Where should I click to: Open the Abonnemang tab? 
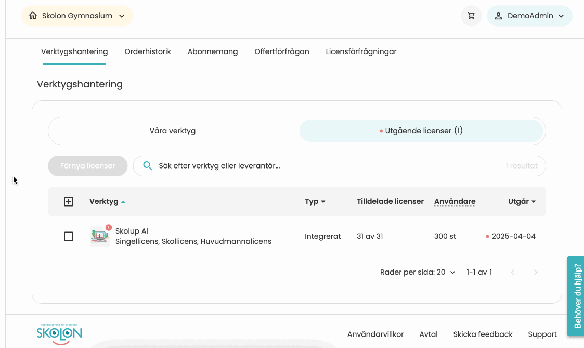click(x=213, y=52)
